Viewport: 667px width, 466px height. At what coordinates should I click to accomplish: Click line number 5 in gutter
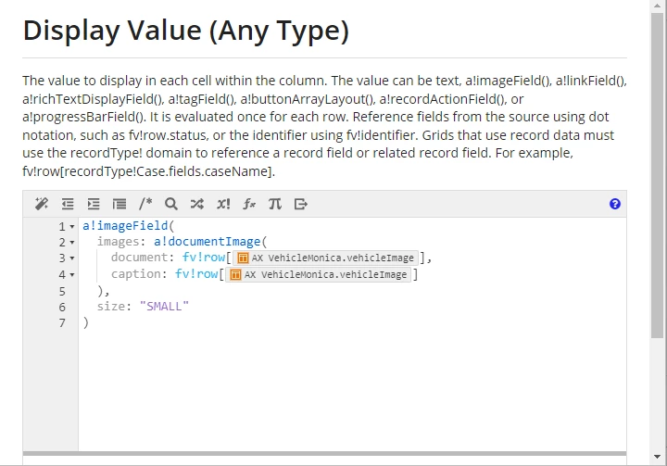[x=62, y=292]
